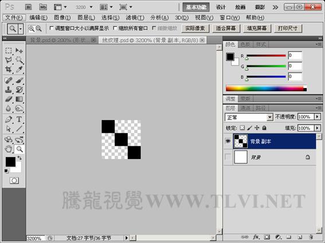The image size is (325, 243).
Task: Open the status bar info arrow
Action: 126,238
